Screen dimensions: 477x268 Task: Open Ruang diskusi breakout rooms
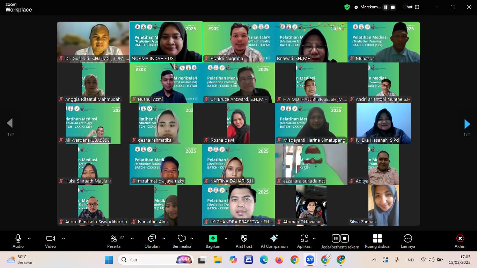coord(377,239)
